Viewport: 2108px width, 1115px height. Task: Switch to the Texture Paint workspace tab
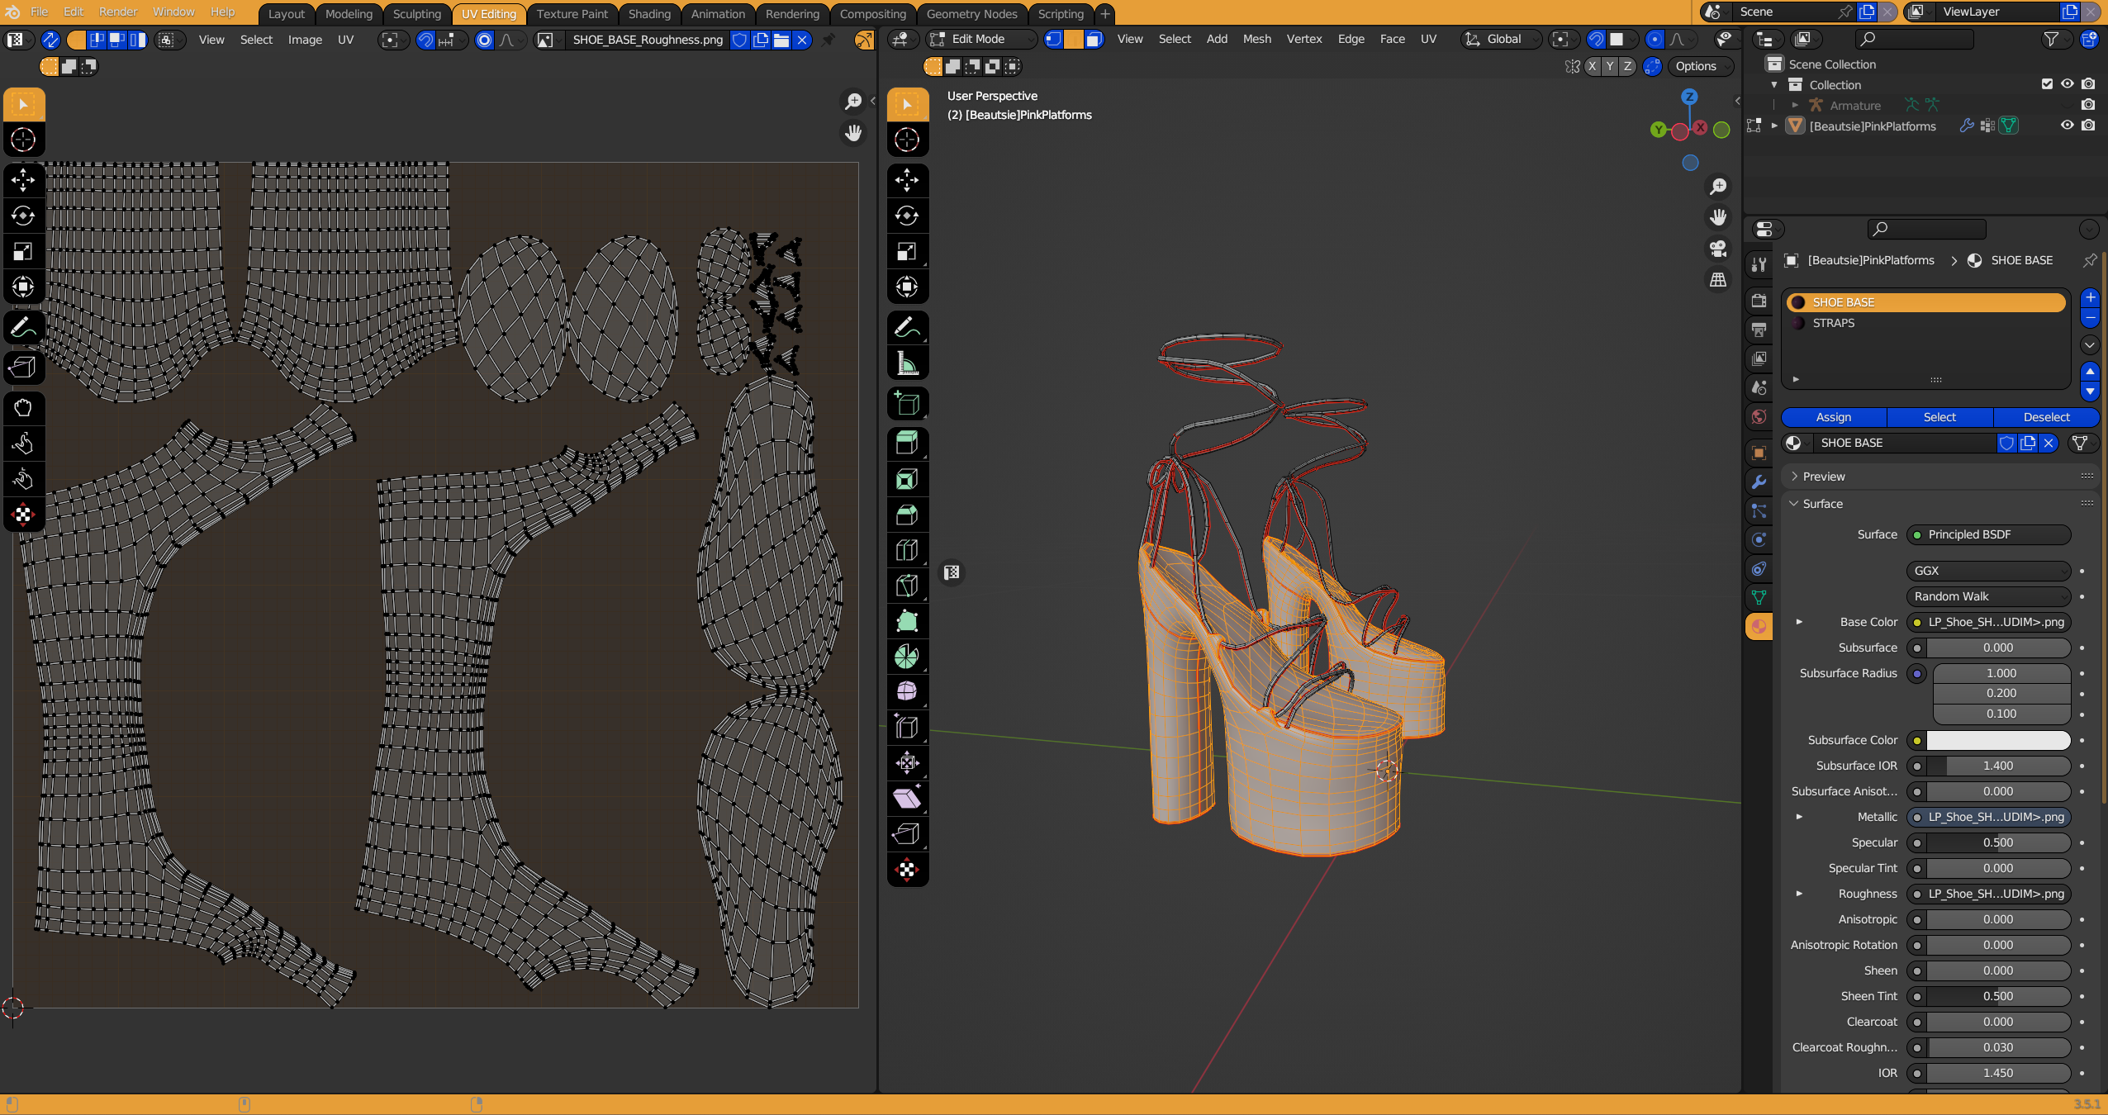572,13
